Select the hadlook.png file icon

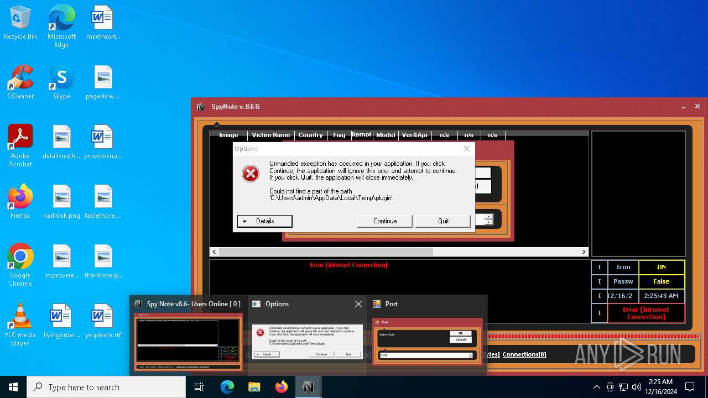click(x=61, y=202)
